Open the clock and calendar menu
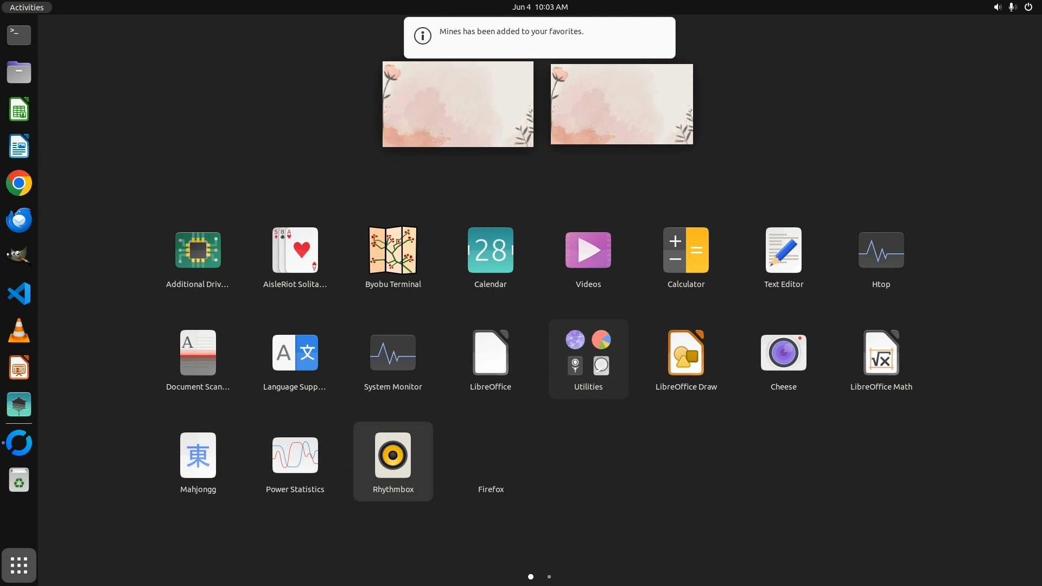 539,7
